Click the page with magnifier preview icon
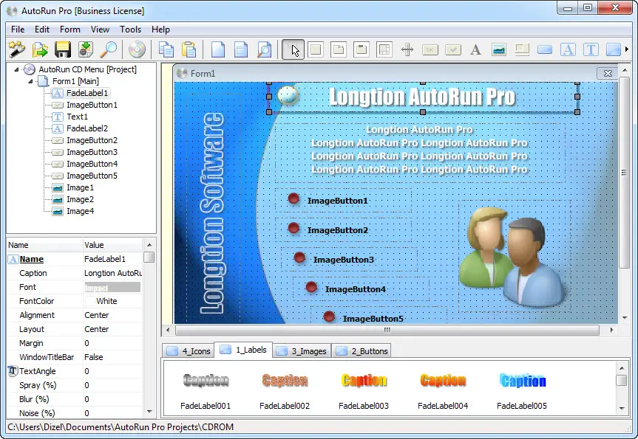 [264, 49]
